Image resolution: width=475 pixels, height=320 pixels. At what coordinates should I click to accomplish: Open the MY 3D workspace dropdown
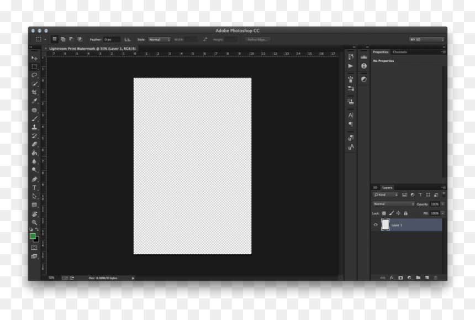pyautogui.click(x=426, y=40)
